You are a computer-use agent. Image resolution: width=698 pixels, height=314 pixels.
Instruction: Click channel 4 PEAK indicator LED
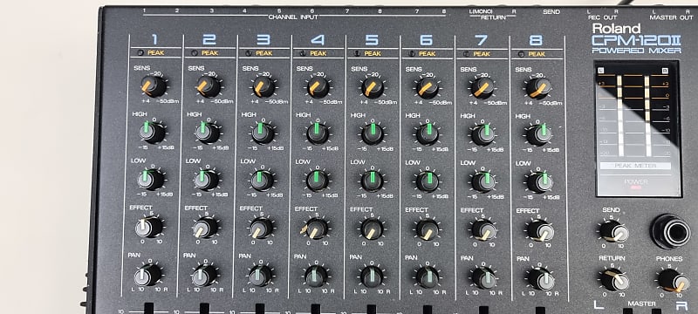303,53
